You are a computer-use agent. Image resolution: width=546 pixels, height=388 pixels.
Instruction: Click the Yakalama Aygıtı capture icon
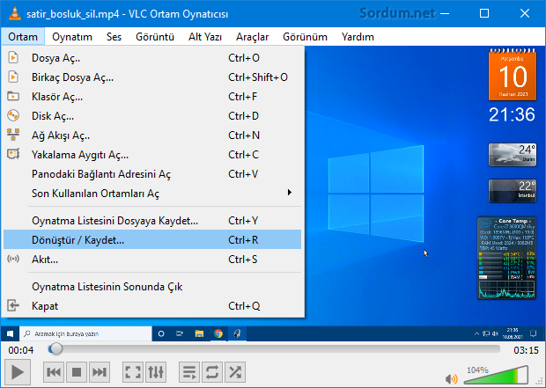point(13,154)
